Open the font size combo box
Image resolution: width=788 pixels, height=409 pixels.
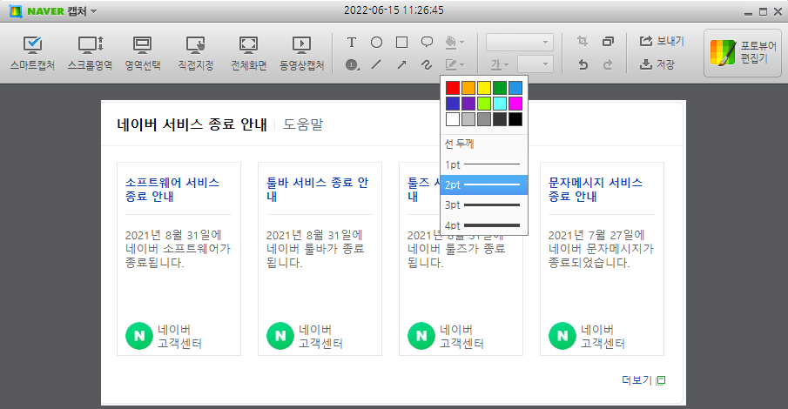[535, 64]
